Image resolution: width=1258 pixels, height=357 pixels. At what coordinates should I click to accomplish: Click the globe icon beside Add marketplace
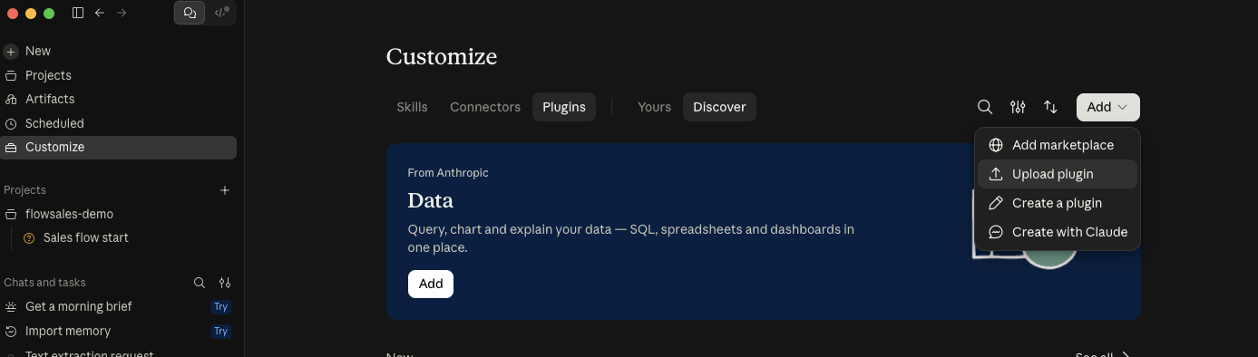(x=995, y=145)
